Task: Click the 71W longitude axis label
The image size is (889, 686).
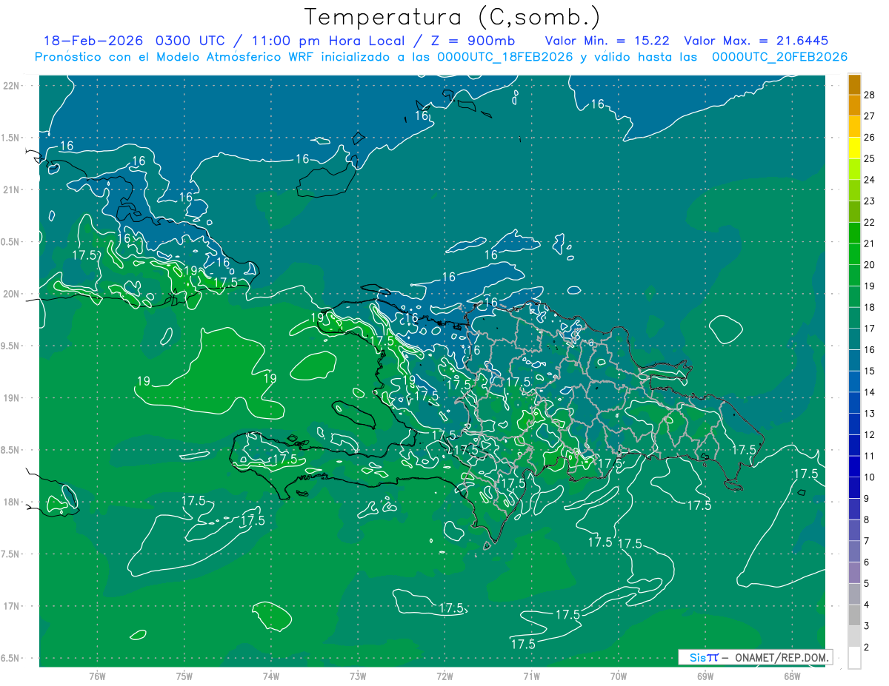Action: tap(531, 676)
